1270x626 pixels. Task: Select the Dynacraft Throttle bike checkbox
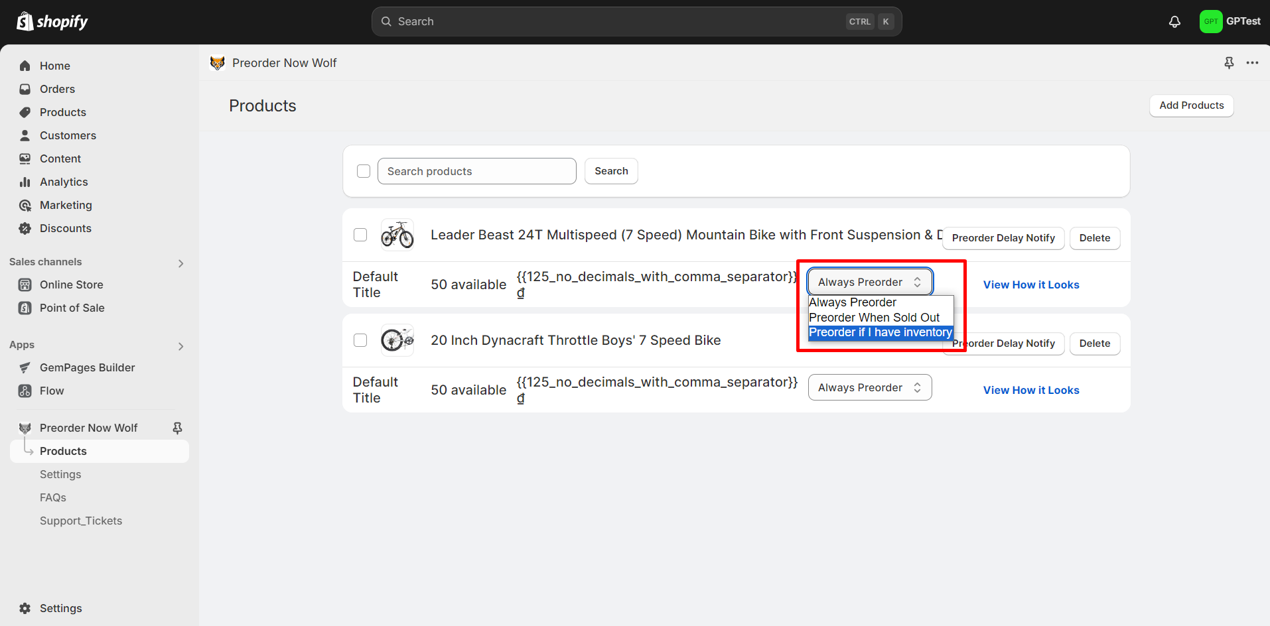pos(360,340)
